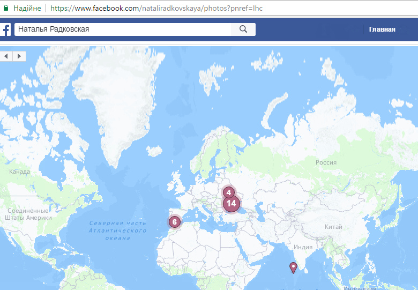The height and width of the screenshot is (290, 418).
Task: Click the Надійне secure site label
Action: click(27, 9)
